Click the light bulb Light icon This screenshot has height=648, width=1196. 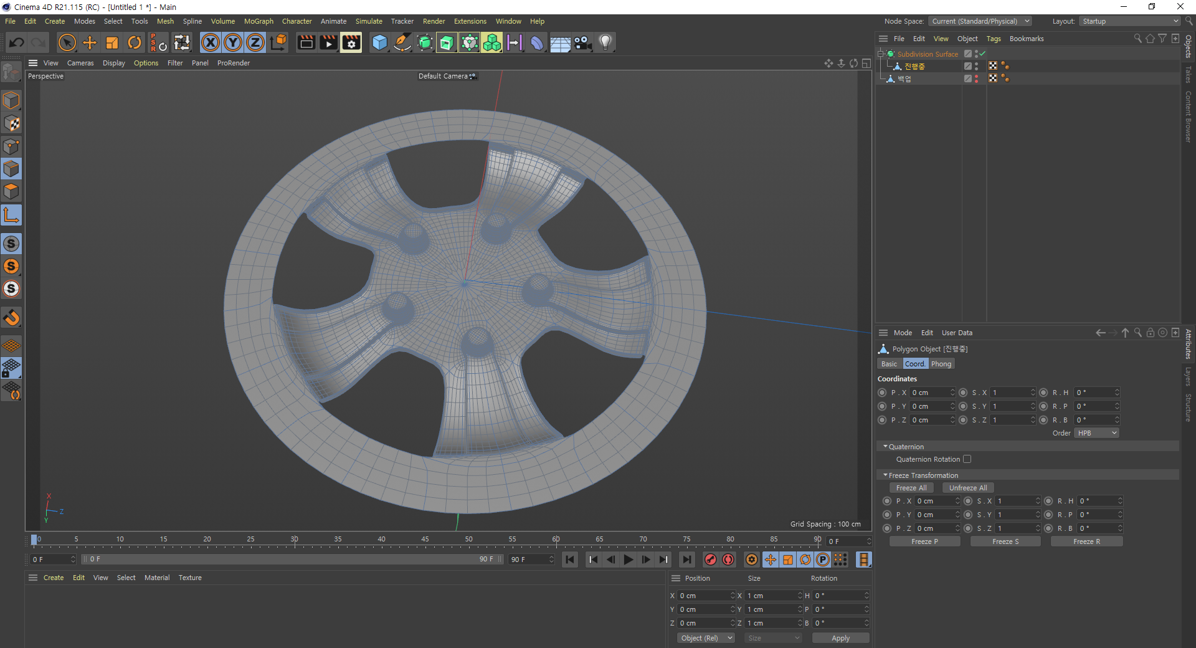605,42
